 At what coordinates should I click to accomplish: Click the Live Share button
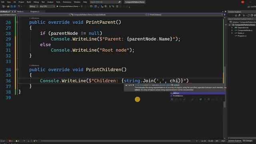pos(252,6)
